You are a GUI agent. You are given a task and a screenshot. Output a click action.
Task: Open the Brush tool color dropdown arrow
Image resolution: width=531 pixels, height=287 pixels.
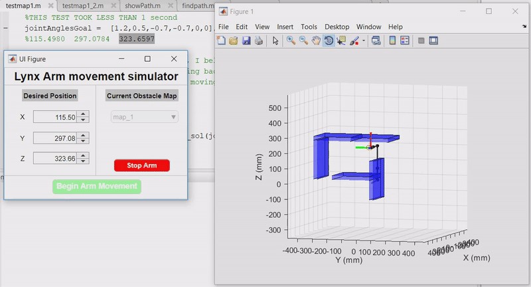point(364,41)
